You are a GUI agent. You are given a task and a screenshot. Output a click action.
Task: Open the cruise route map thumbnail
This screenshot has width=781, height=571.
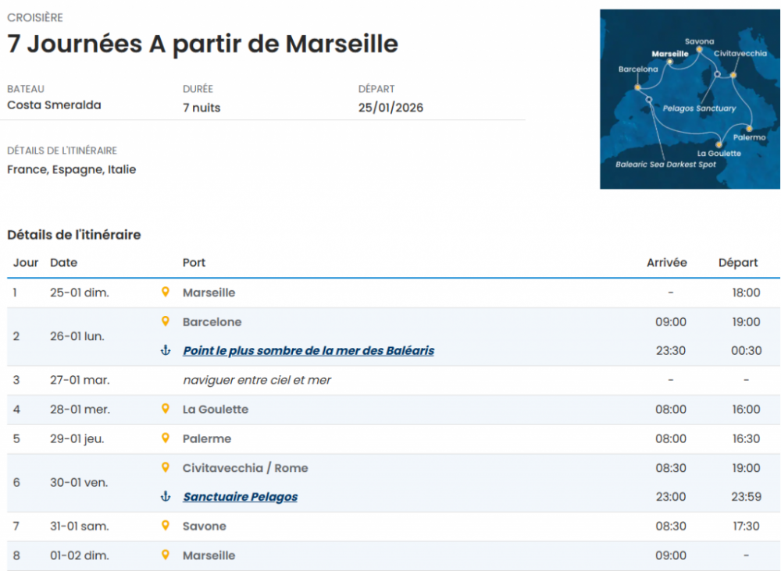690,99
